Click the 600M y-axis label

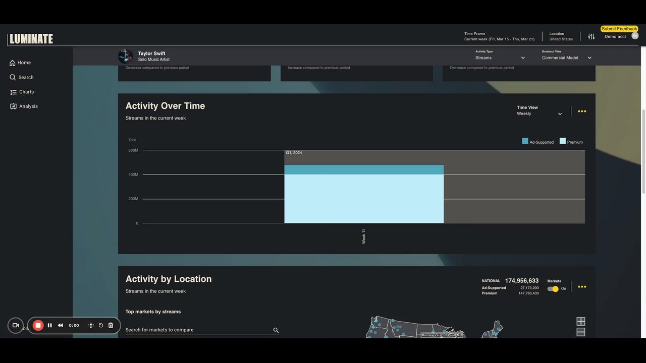133,150
